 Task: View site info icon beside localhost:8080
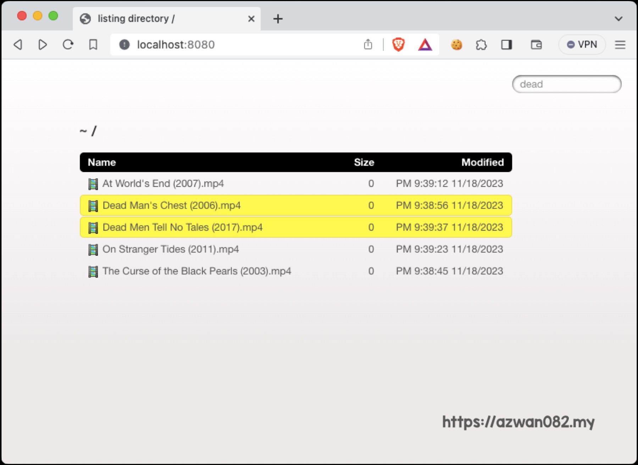124,45
